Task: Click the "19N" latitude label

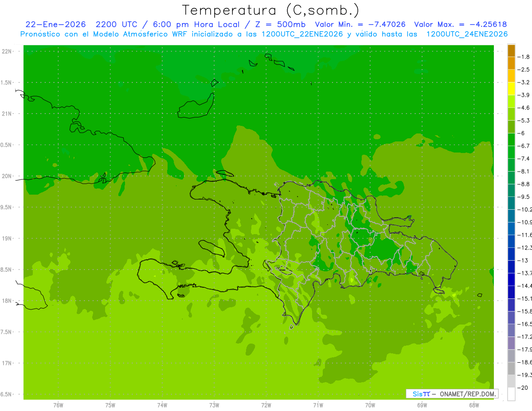Action: tap(7, 239)
